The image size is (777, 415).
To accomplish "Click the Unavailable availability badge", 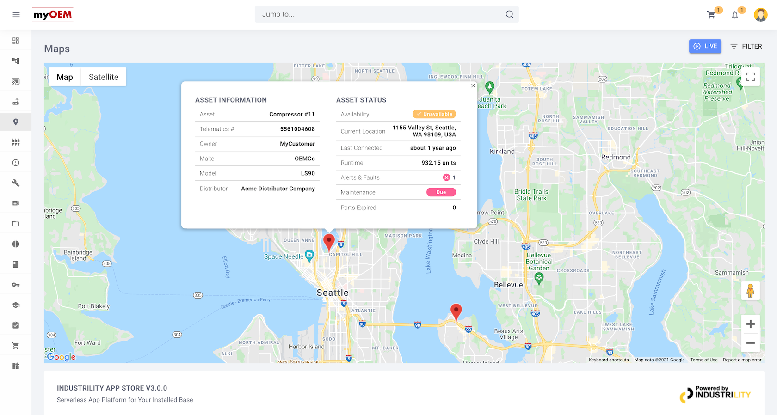I will pyautogui.click(x=434, y=114).
